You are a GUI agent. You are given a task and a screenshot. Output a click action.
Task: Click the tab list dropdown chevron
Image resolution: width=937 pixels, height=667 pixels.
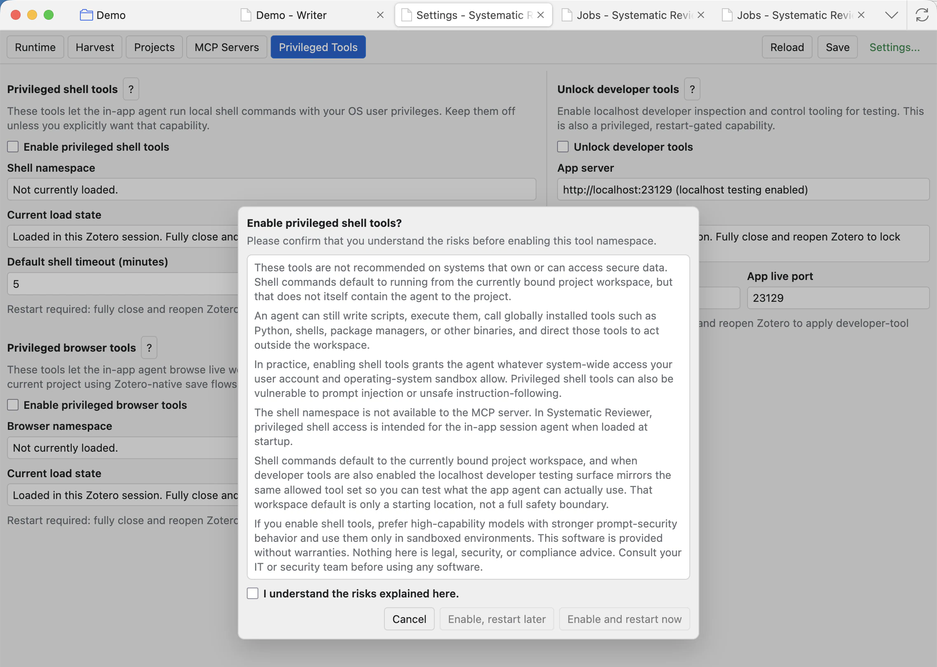pyautogui.click(x=891, y=15)
